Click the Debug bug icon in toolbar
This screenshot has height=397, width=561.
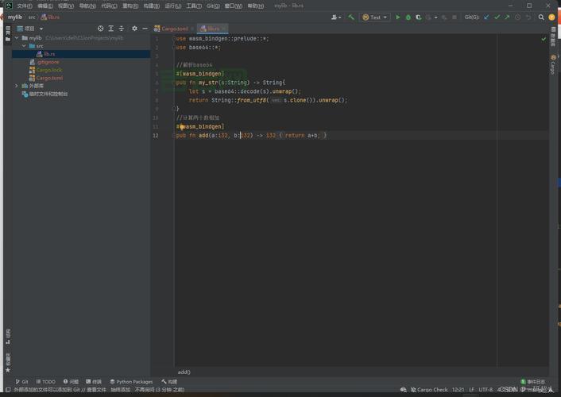pos(408,17)
